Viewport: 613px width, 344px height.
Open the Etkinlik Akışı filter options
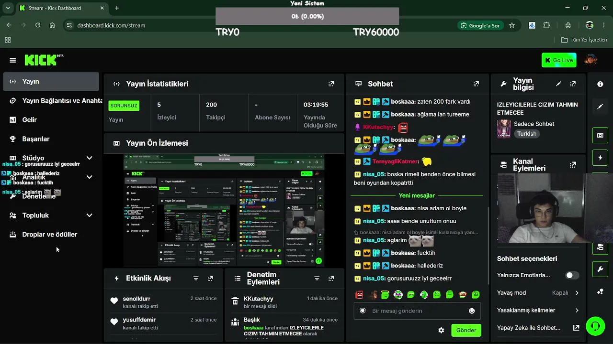coord(196,278)
